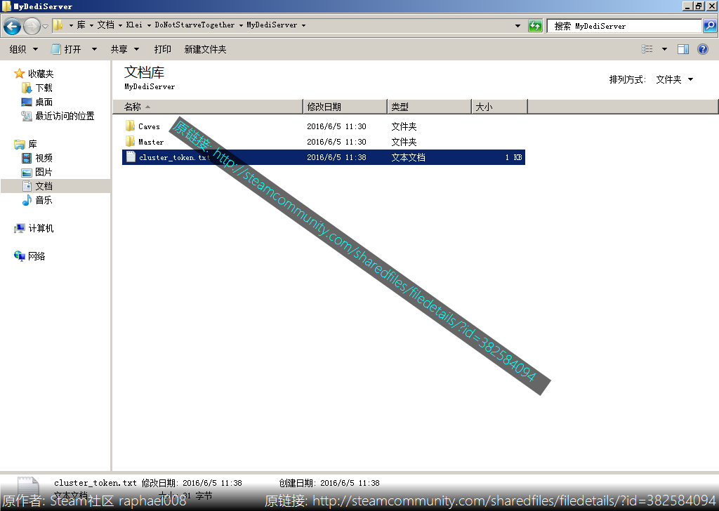Click the 文本文档 type cell of cluster_token.txt
The width and height of the screenshot is (719, 511).
coord(408,157)
